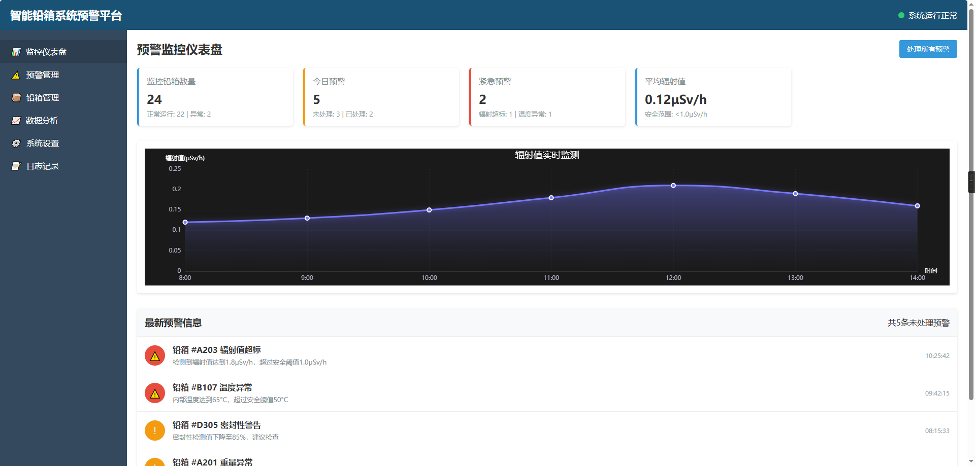Image resolution: width=975 pixels, height=466 pixels.
Task: Click the page scrollbar down arrow
Action: [x=971, y=461]
